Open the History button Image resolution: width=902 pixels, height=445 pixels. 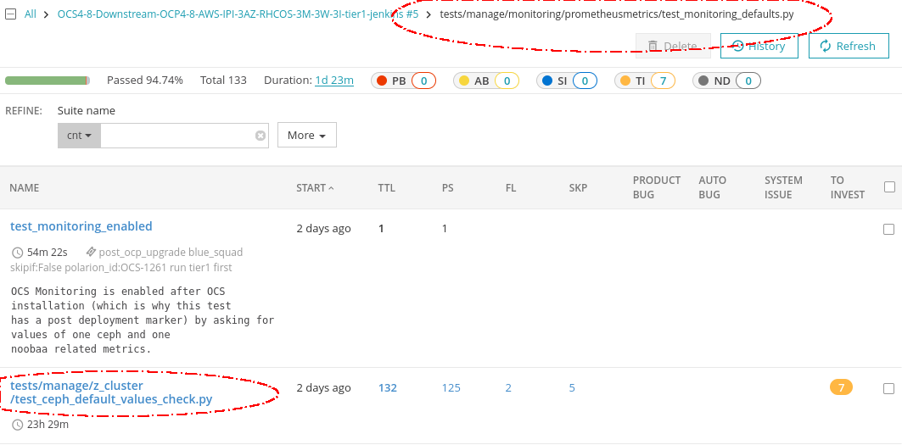point(759,46)
